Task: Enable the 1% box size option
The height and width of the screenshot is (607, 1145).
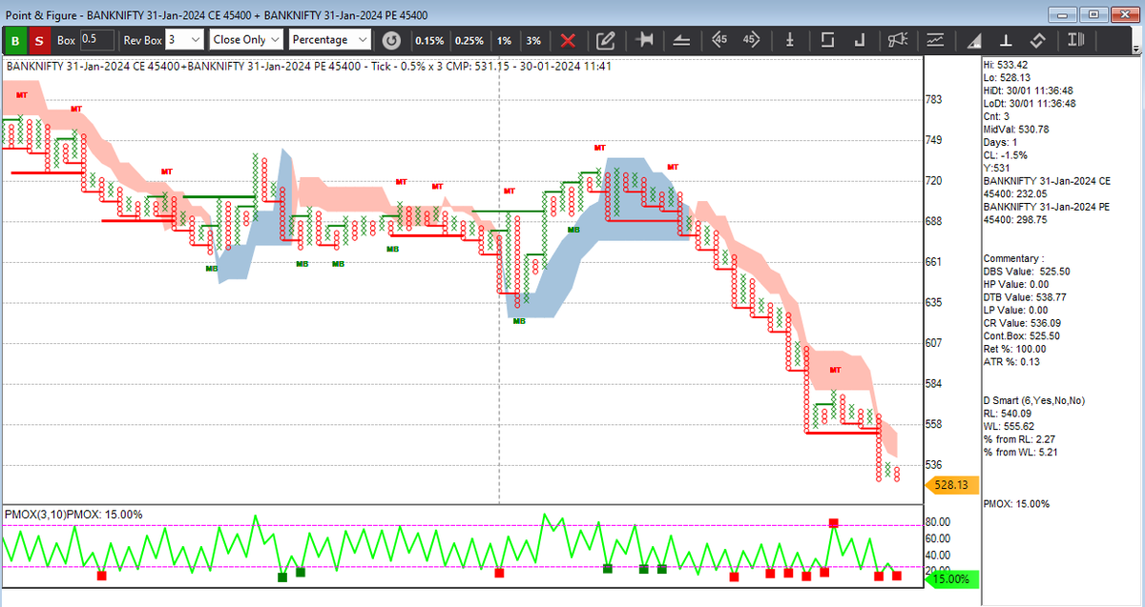Action: click(504, 40)
